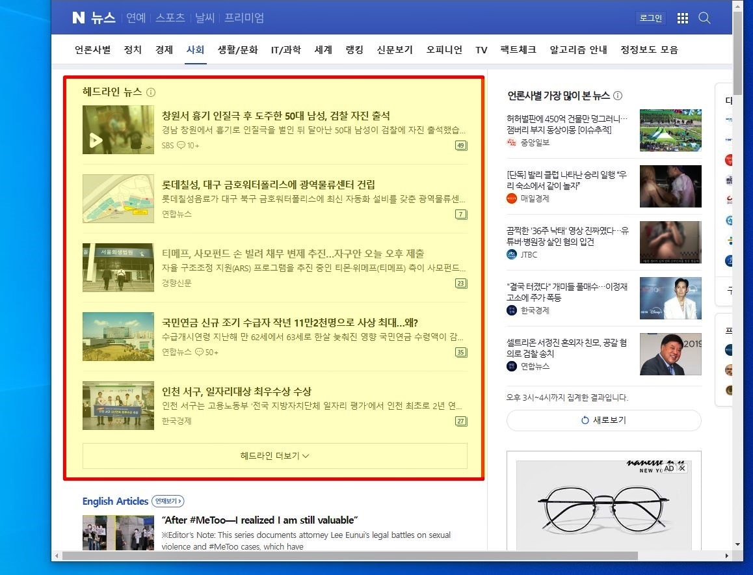Open 연재보기 link next to English Articles

click(x=168, y=501)
